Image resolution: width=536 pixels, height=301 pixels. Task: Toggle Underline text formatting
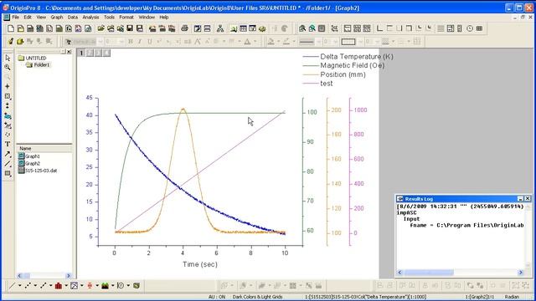coord(150,42)
